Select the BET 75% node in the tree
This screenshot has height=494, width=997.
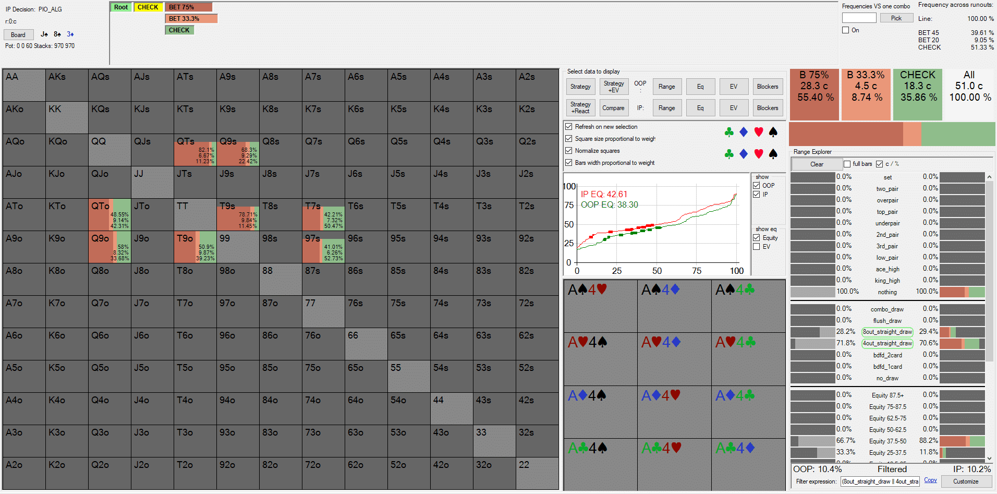tap(188, 7)
